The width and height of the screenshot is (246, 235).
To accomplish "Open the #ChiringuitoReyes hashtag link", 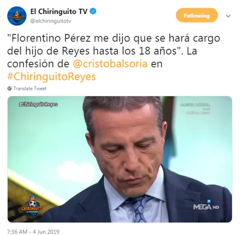I will [52, 77].
